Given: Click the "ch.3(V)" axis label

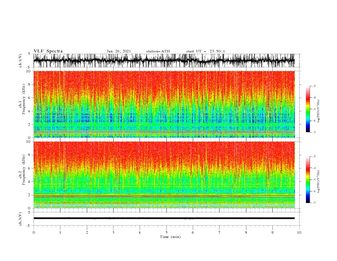Looking at the screenshot, I should 20,219.
